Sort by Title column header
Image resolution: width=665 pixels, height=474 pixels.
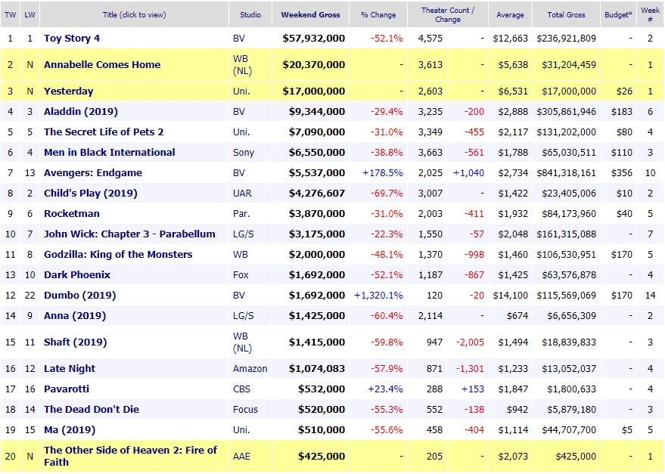[134, 15]
